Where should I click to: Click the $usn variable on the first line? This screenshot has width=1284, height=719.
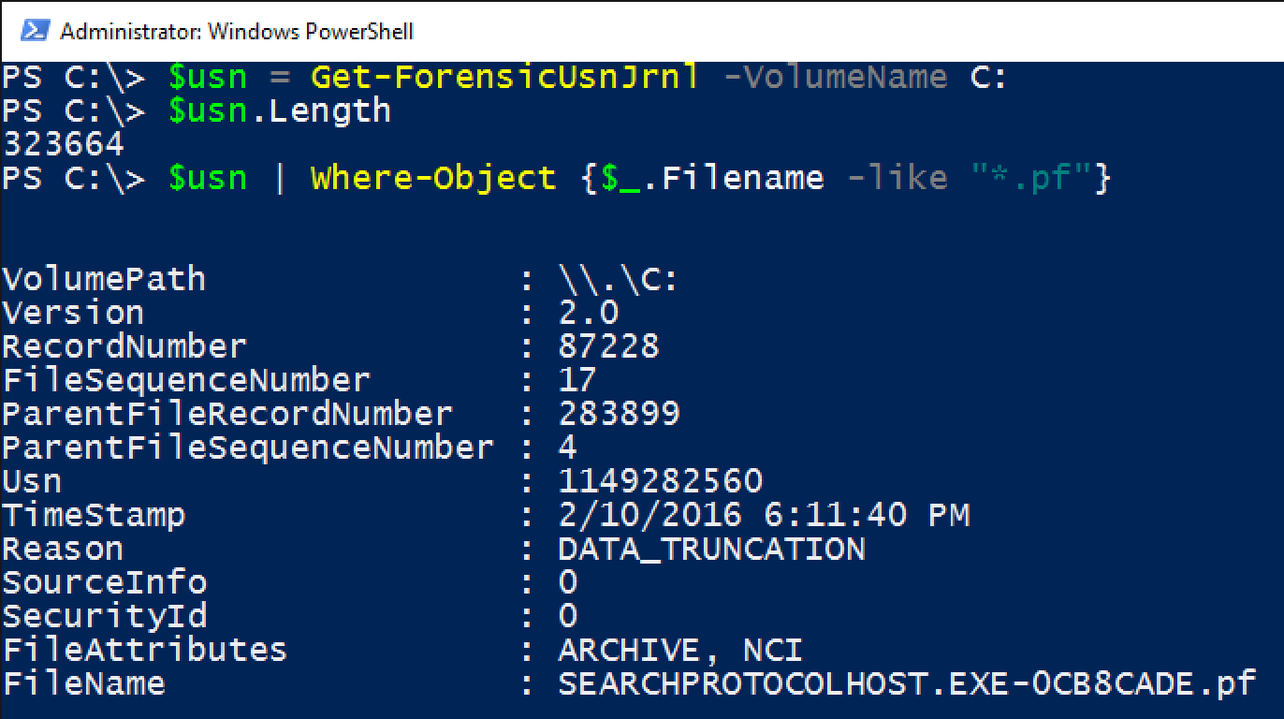point(208,77)
